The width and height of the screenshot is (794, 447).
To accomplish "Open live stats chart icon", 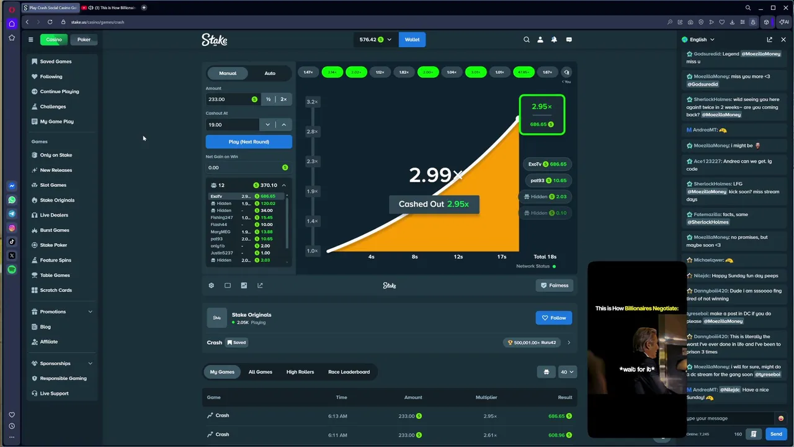I will tap(244, 286).
